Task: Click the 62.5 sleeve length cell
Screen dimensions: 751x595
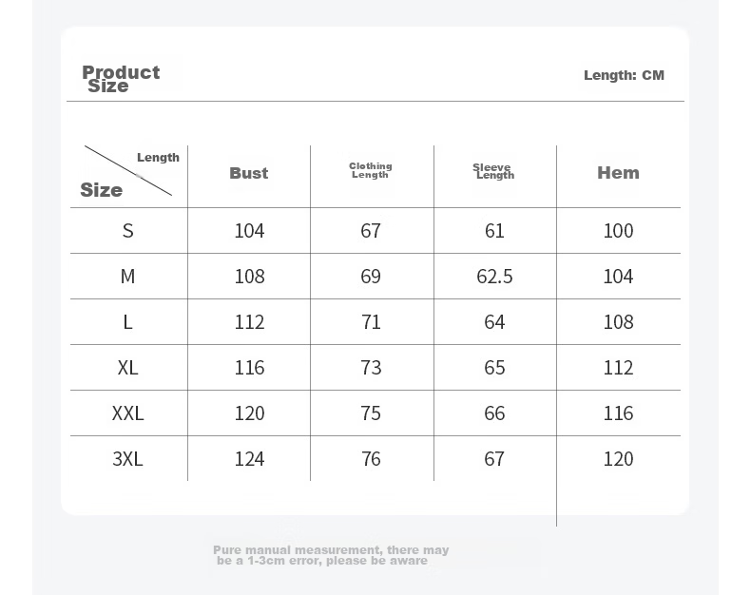Action: 494,277
